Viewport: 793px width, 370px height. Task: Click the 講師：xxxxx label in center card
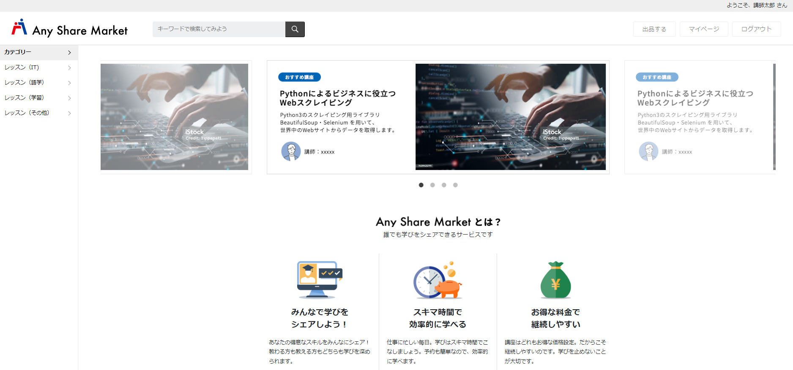[319, 152]
